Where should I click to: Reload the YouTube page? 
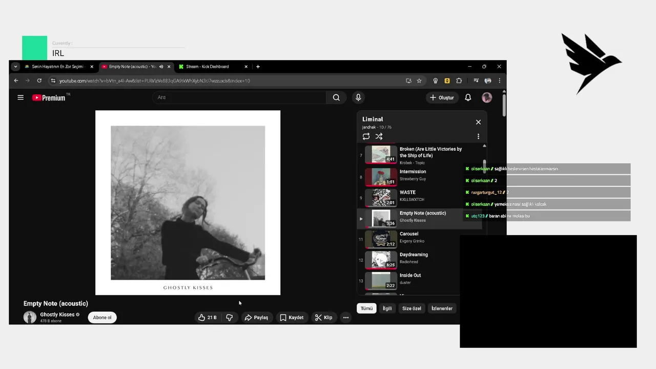[x=39, y=80]
